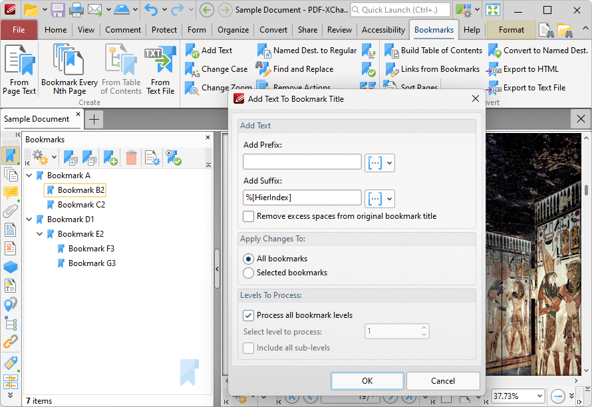
Task: Open the undo history dropdown arrow
Action: pos(164,10)
